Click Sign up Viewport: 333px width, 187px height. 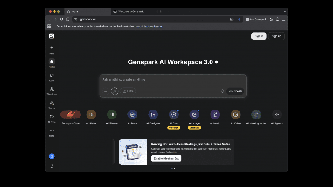[x=276, y=36]
